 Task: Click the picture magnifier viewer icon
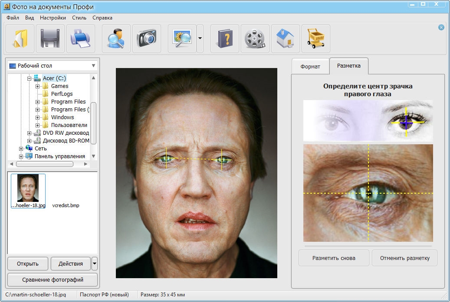[x=182, y=39]
